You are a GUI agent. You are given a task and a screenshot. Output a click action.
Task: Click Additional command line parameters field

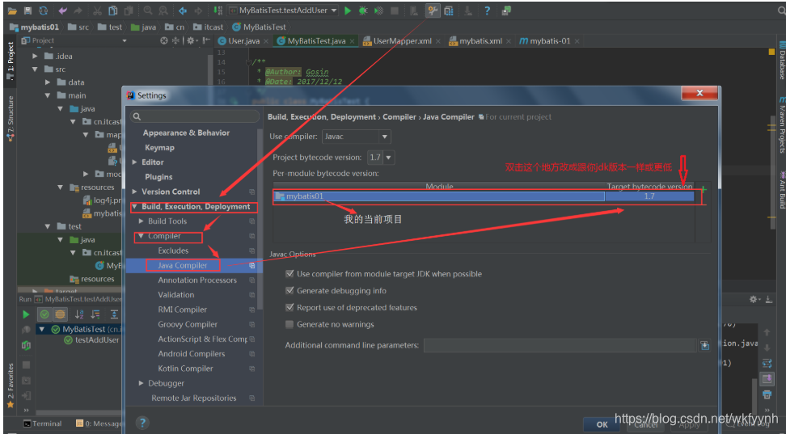tap(560, 345)
